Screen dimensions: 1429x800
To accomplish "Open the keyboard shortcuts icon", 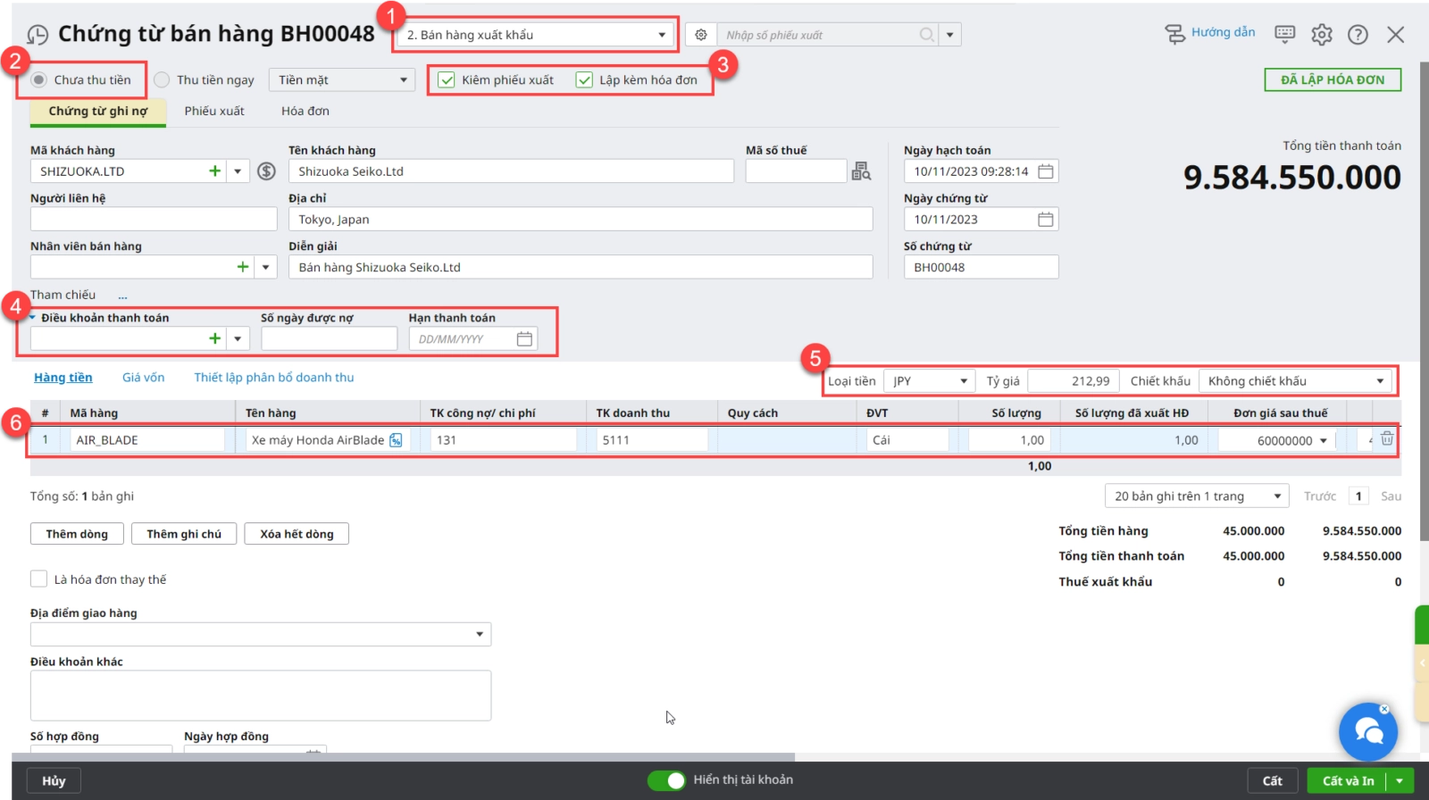I will (x=1284, y=34).
